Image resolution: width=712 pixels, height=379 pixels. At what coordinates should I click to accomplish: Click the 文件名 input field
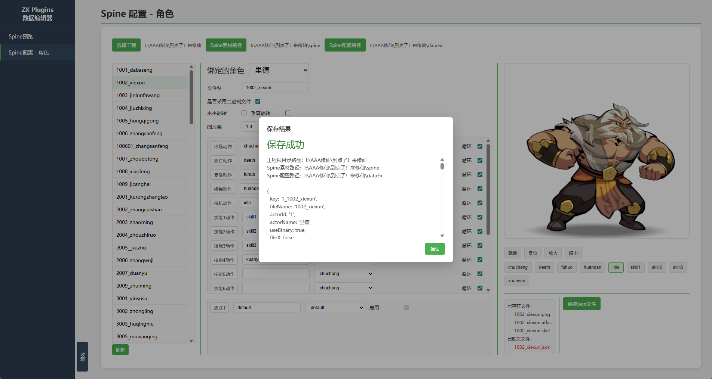275,88
